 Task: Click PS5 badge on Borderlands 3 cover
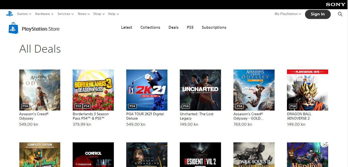79,106
